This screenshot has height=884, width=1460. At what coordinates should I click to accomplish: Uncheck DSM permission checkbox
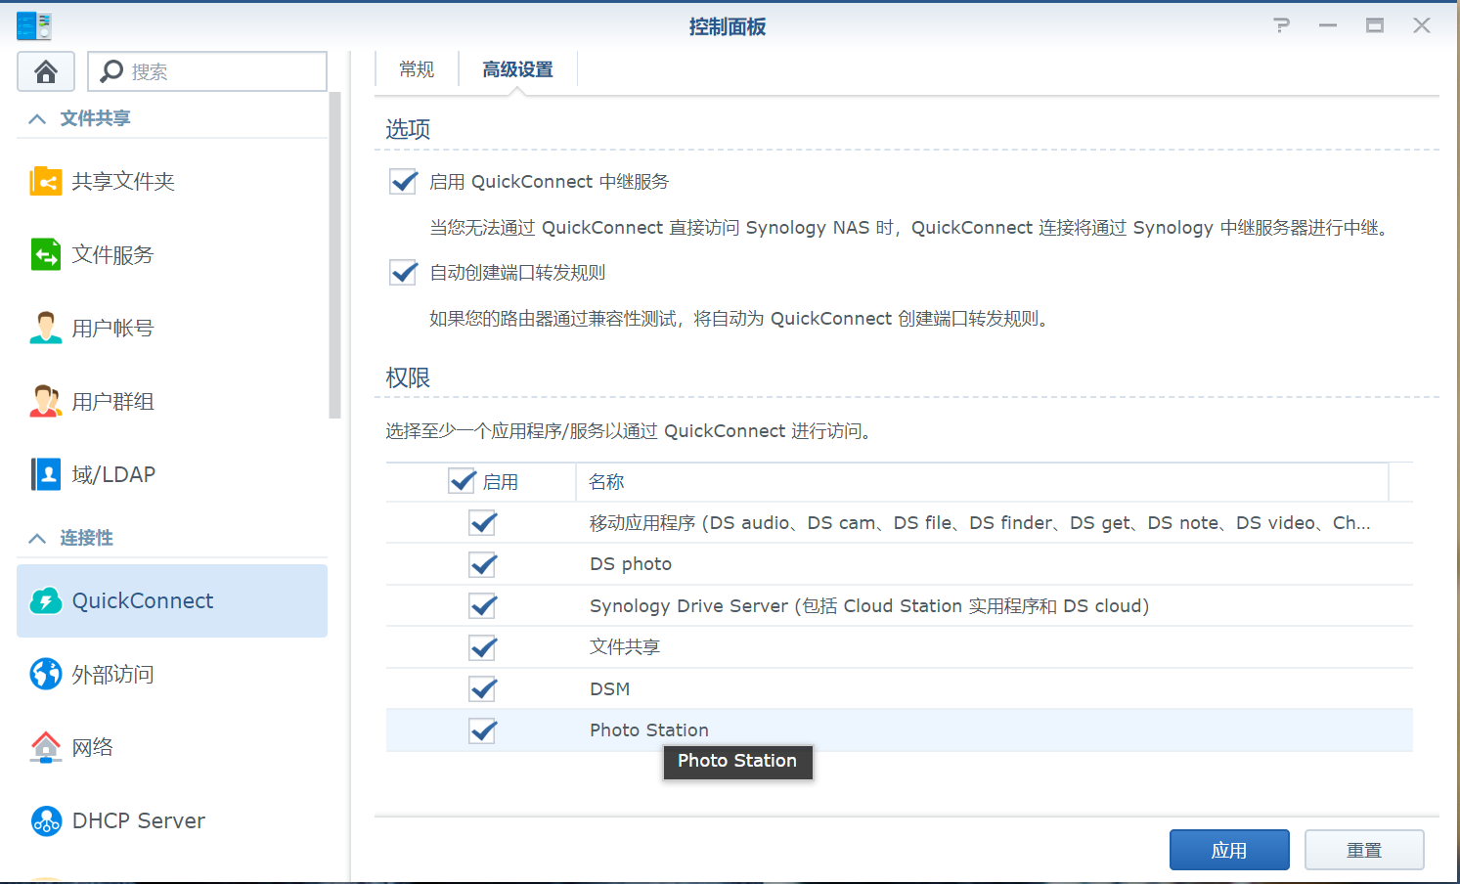tap(483, 689)
